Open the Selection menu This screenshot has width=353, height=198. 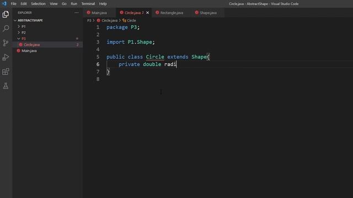point(38,4)
